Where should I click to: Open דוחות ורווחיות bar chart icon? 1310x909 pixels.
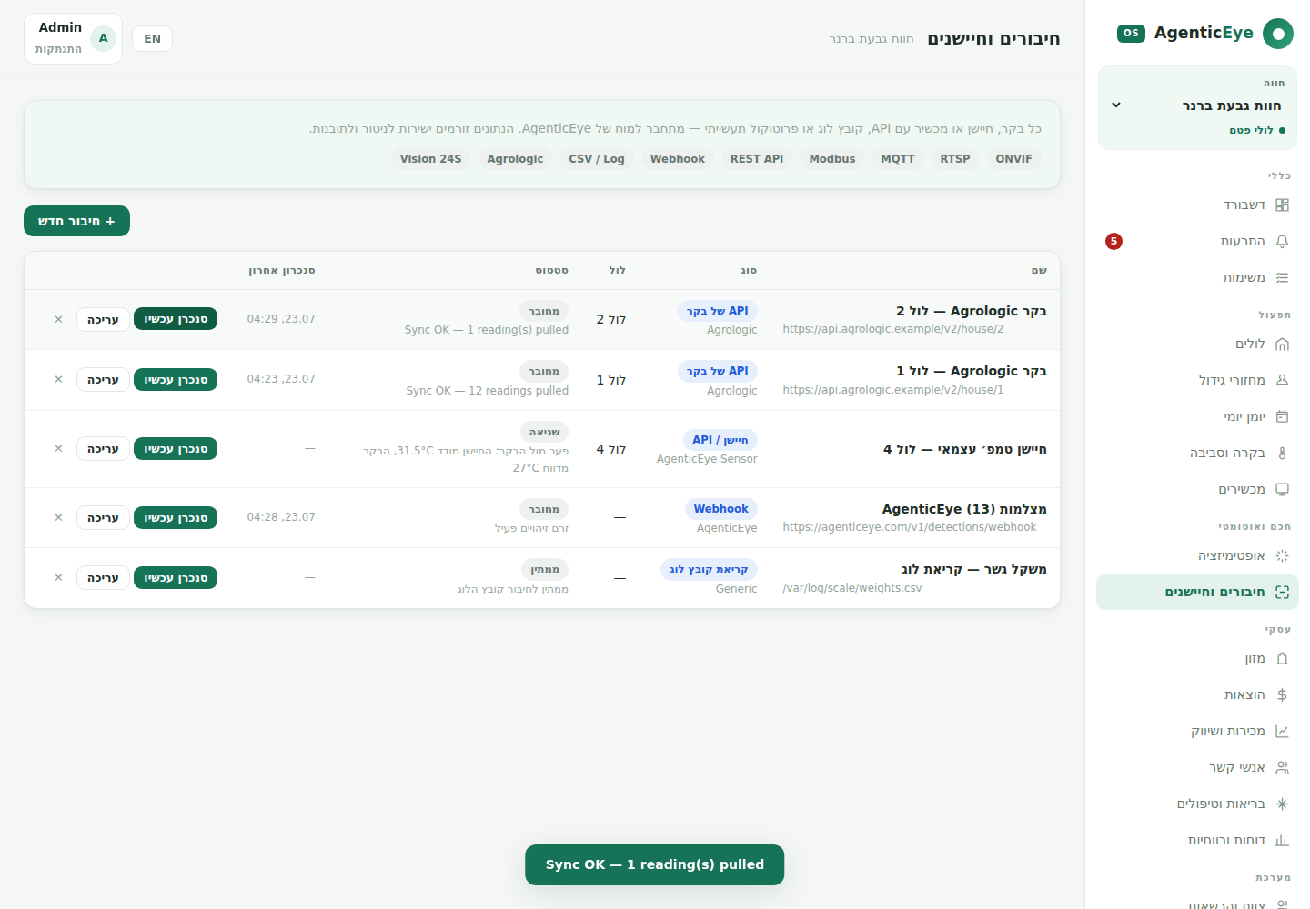tap(1282, 841)
